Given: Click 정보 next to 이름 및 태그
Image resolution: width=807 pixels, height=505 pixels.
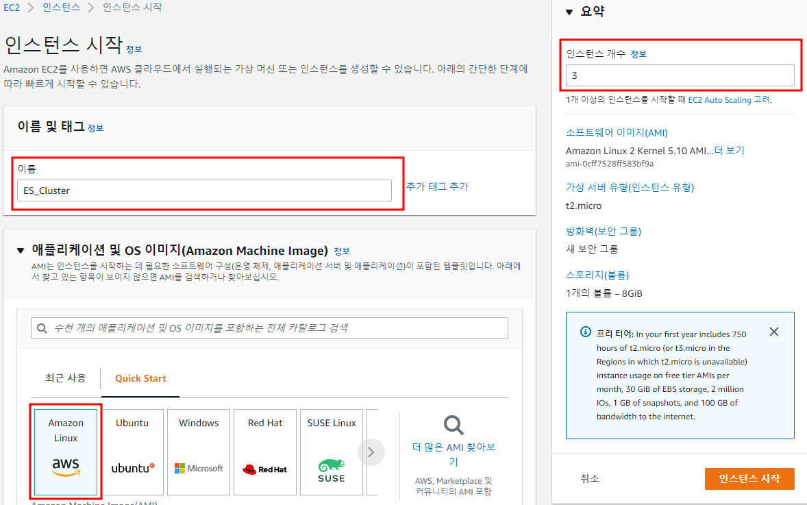Looking at the screenshot, I should click(95, 128).
